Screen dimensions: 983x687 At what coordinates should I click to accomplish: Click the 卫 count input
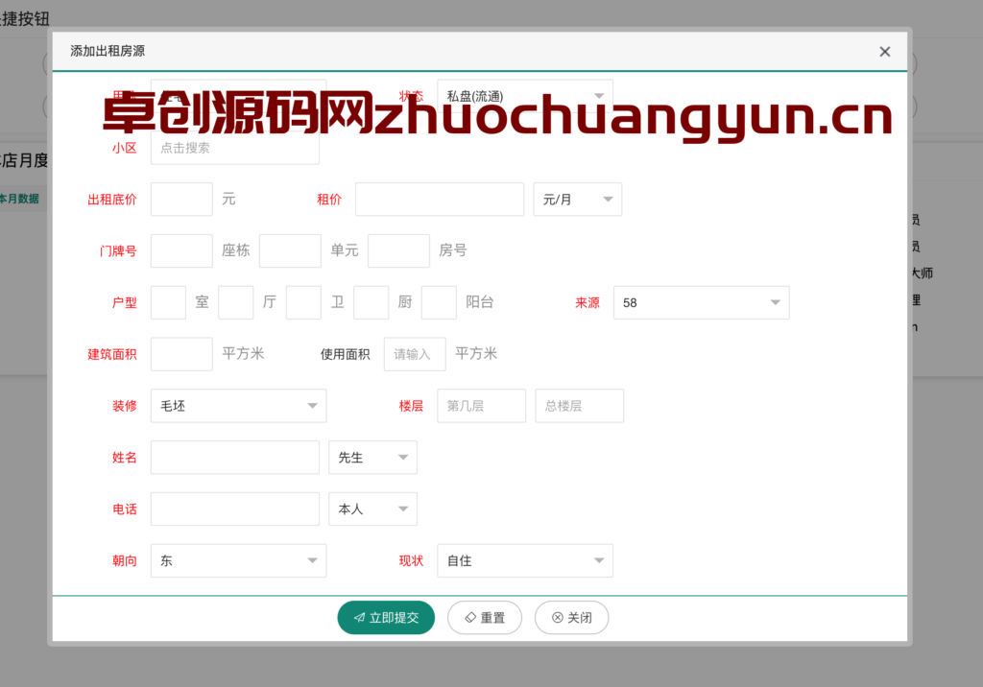click(303, 303)
